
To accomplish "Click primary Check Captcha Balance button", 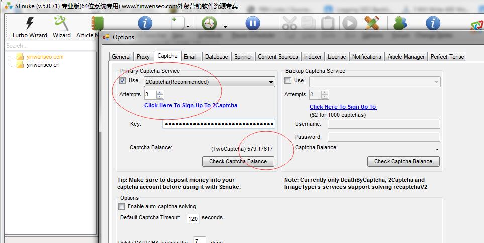I will click(x=238, y=161).
